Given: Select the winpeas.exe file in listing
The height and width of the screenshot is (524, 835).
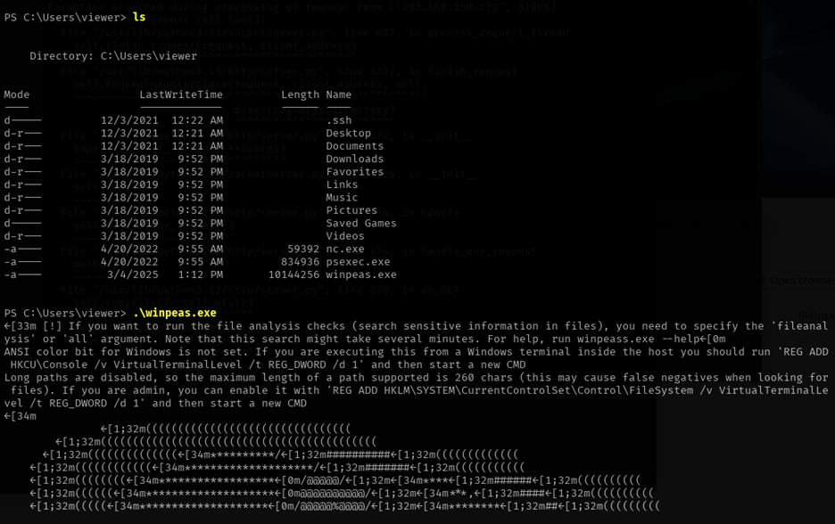Looking at the screenshot, I should click(x=360, y=274).
